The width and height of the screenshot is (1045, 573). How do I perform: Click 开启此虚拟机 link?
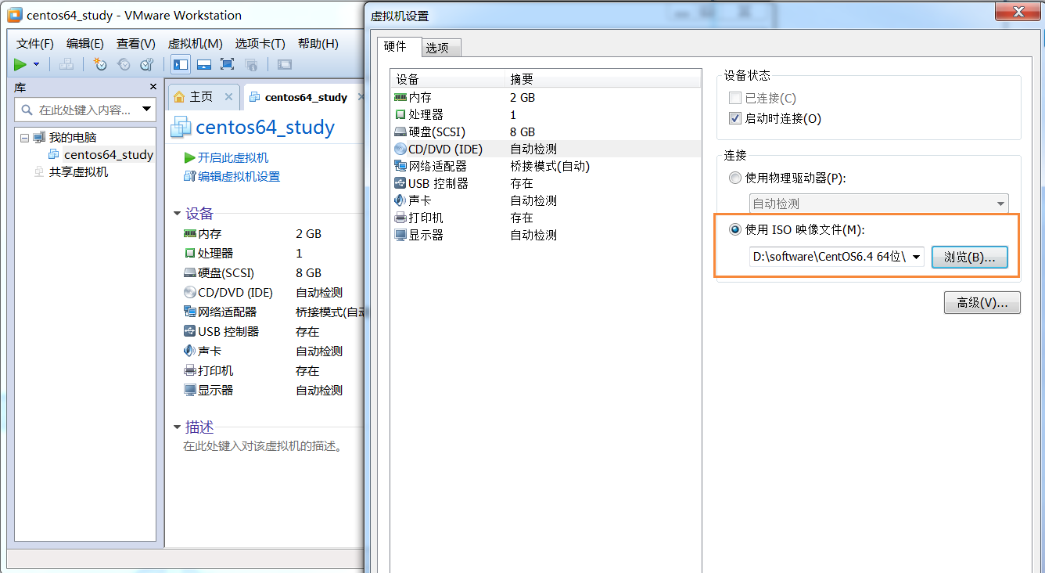[x=233, y=157]
